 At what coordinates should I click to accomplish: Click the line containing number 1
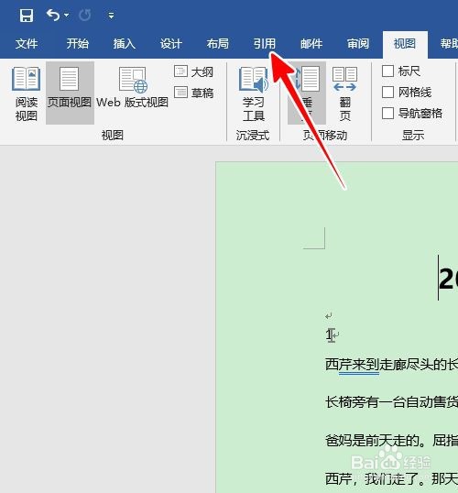click(332, 335)
